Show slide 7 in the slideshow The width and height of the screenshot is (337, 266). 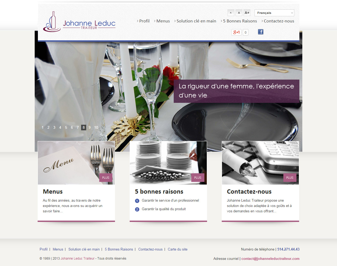pyautogui.click(x=78, y=127)
